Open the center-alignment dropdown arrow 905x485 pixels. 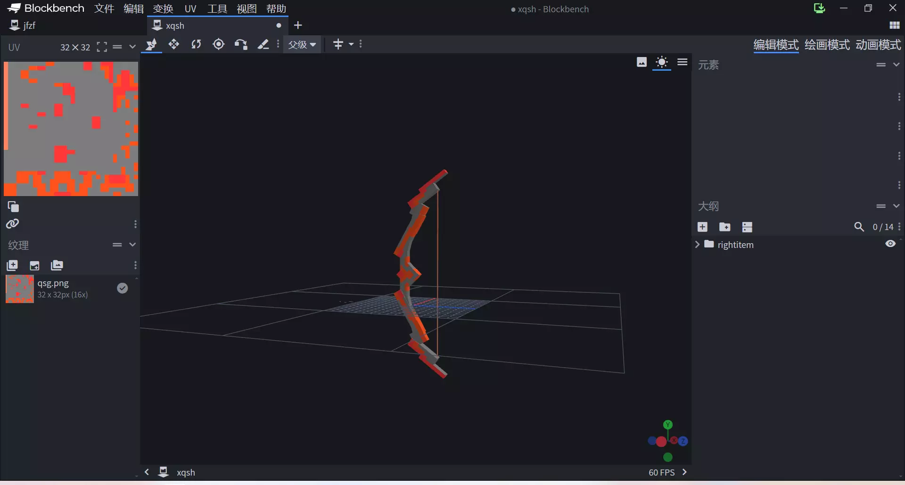click(x=351, y=44)
